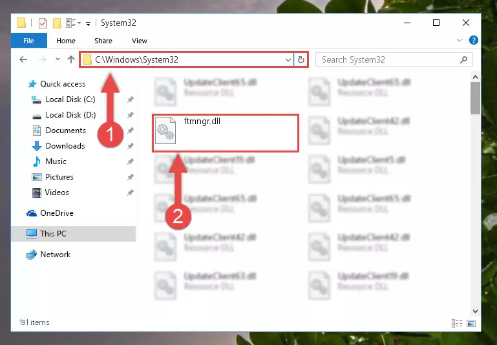
Task: Switch to the Share tab
Action: 103,41
